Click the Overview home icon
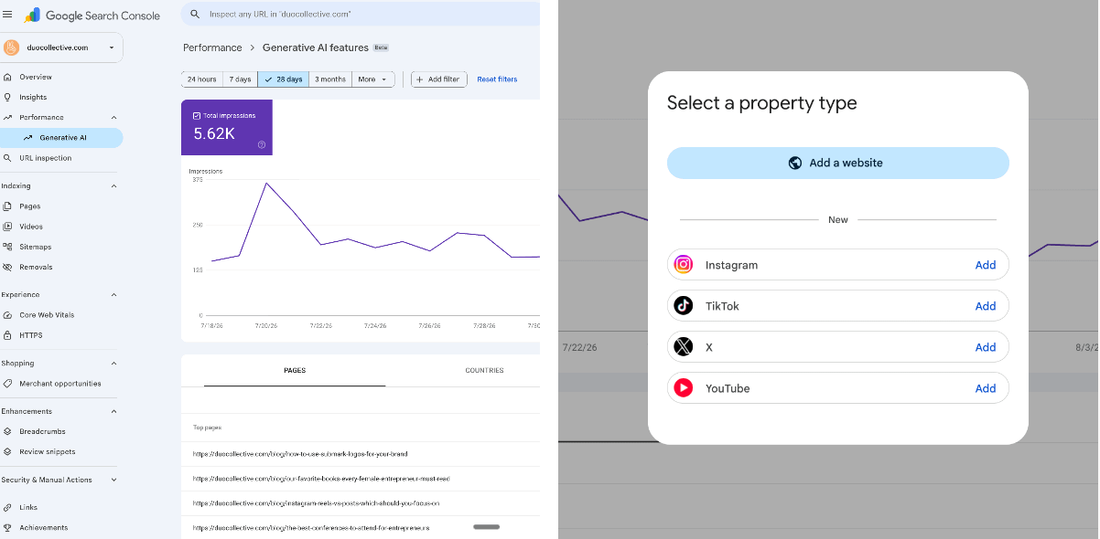This screenshot has height=539, width=1100. [7, 77]
